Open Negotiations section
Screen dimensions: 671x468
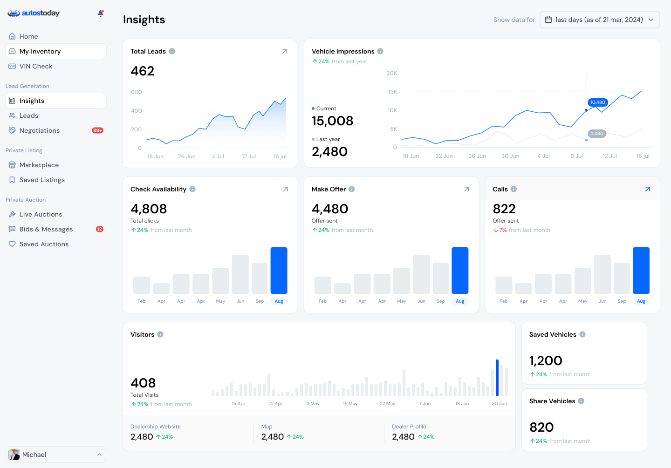[56, 130]
